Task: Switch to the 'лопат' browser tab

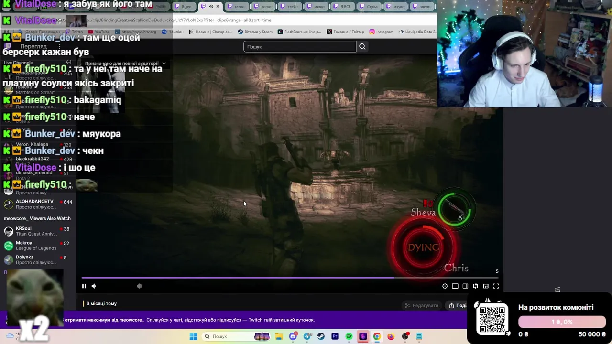Action: tap(262, 7)
